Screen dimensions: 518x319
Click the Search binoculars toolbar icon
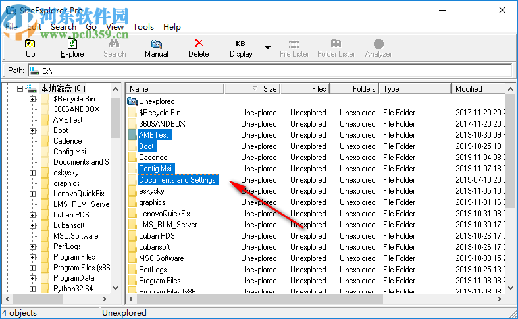[115, 43]
